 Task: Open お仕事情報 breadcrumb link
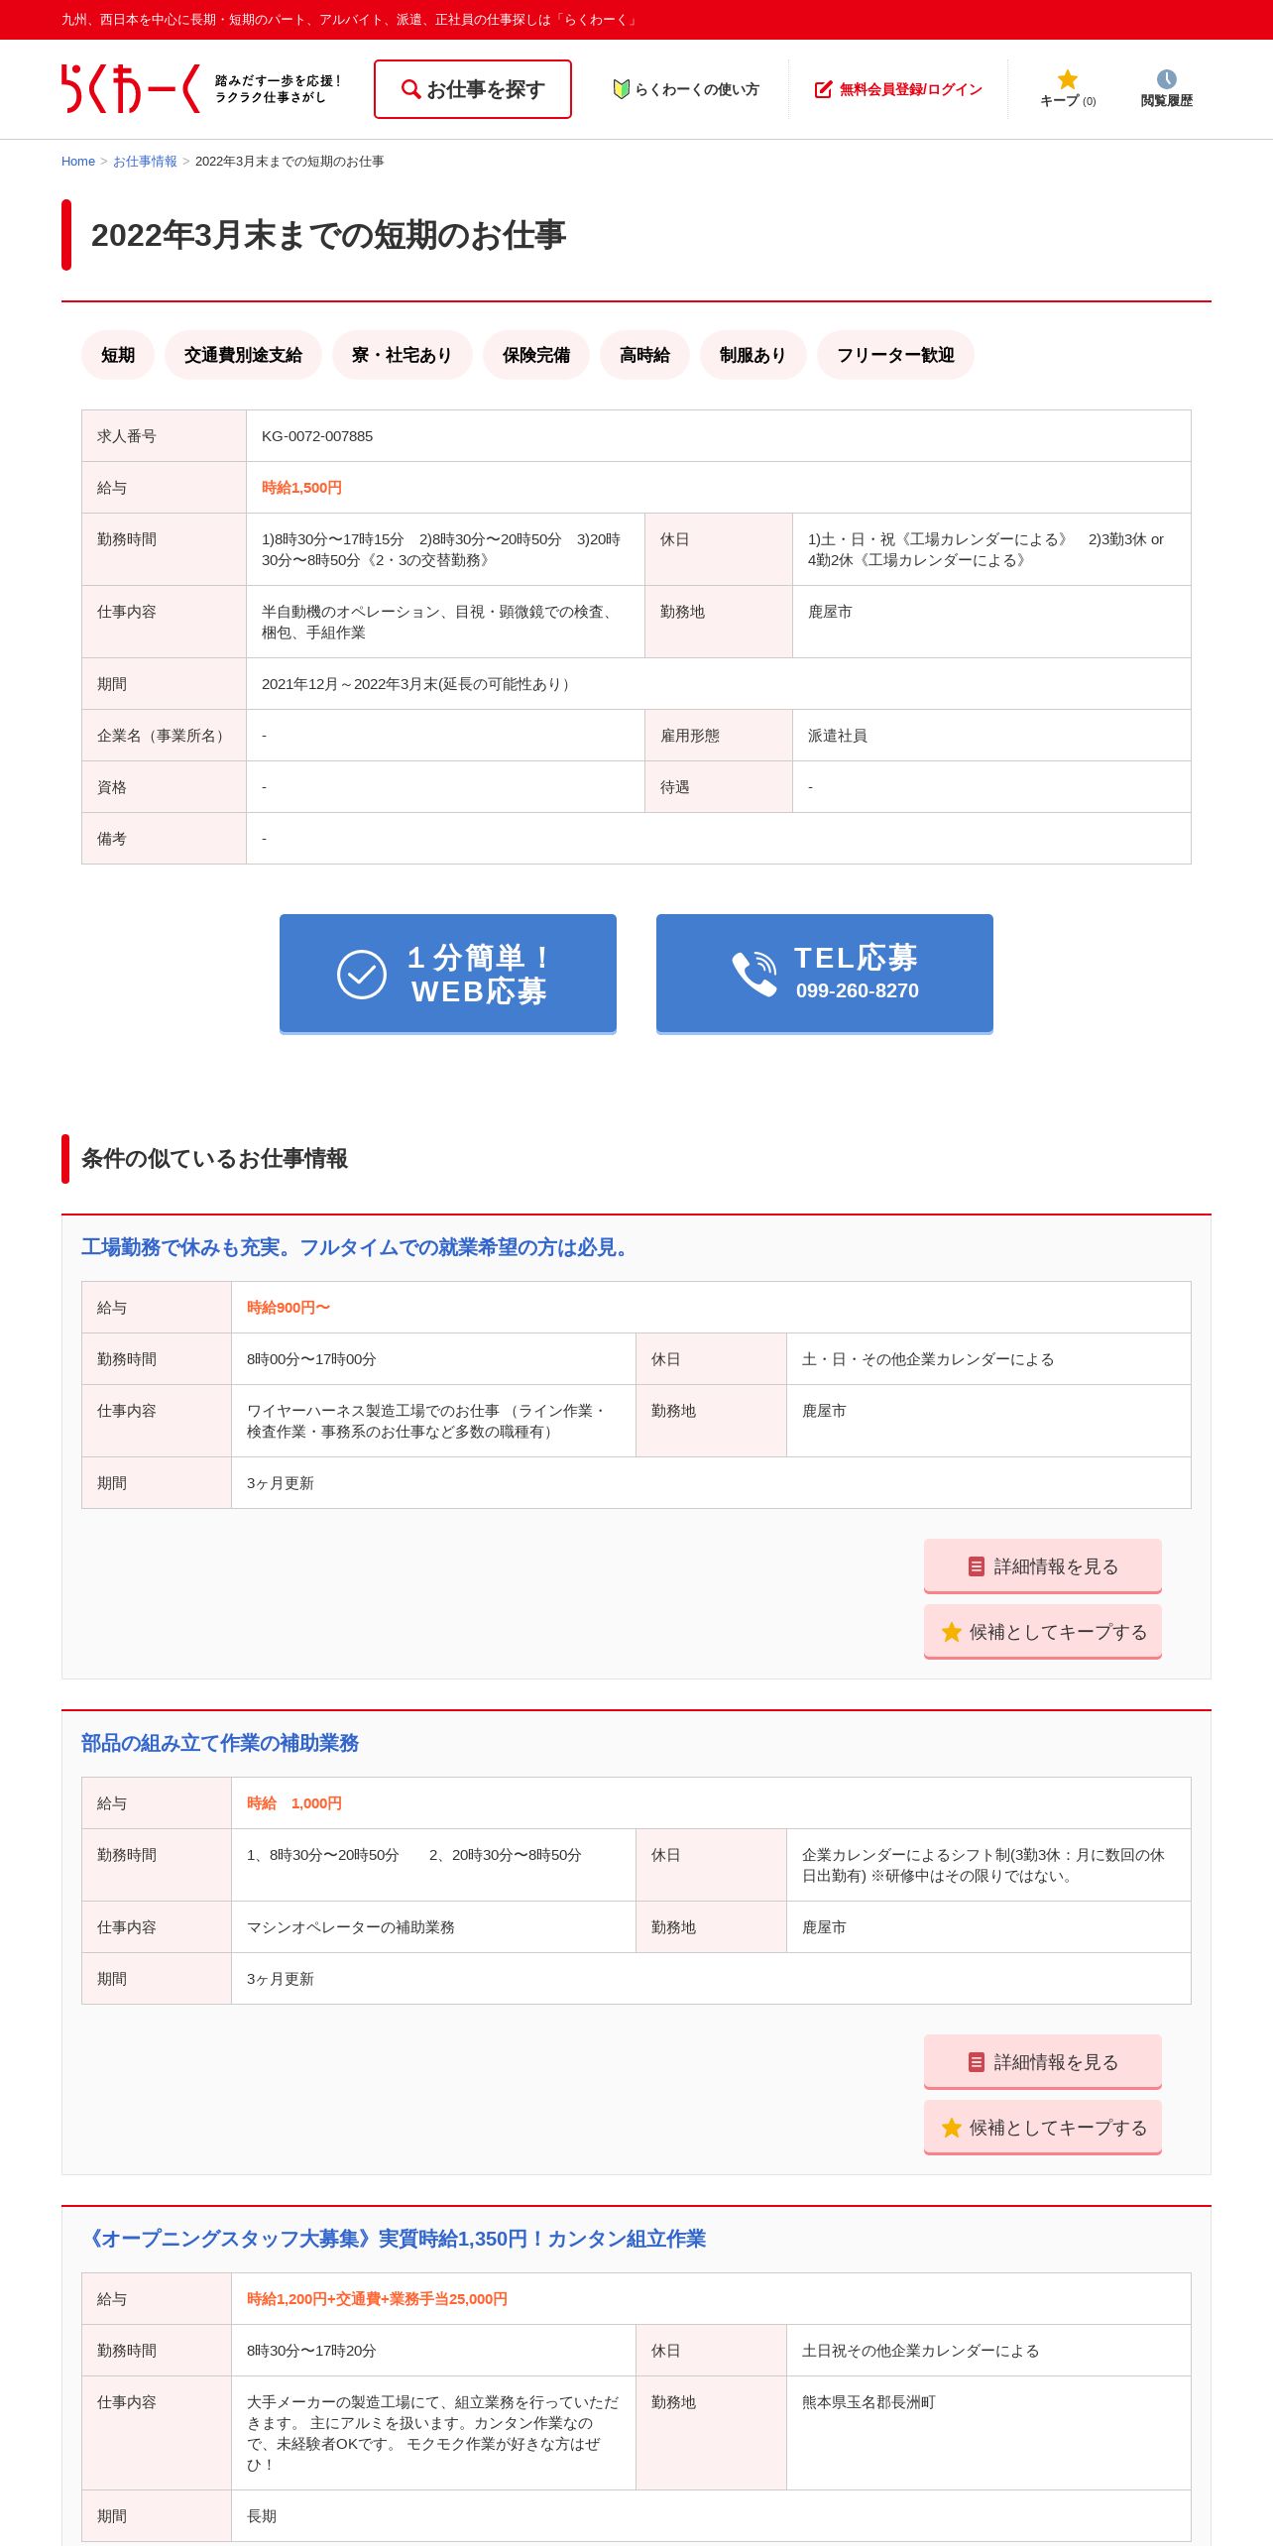click(x=145, y=162)
